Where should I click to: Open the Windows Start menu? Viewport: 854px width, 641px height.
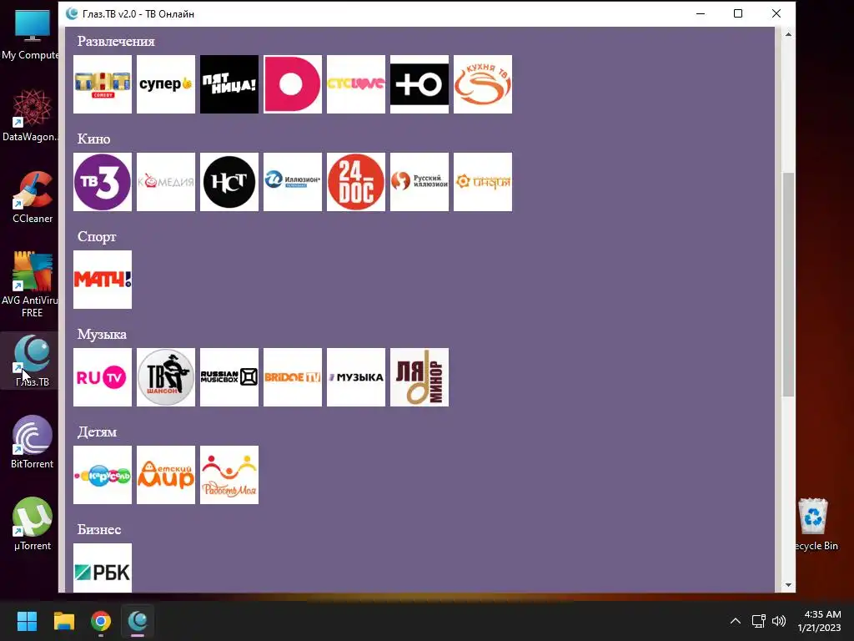point(27,621)
